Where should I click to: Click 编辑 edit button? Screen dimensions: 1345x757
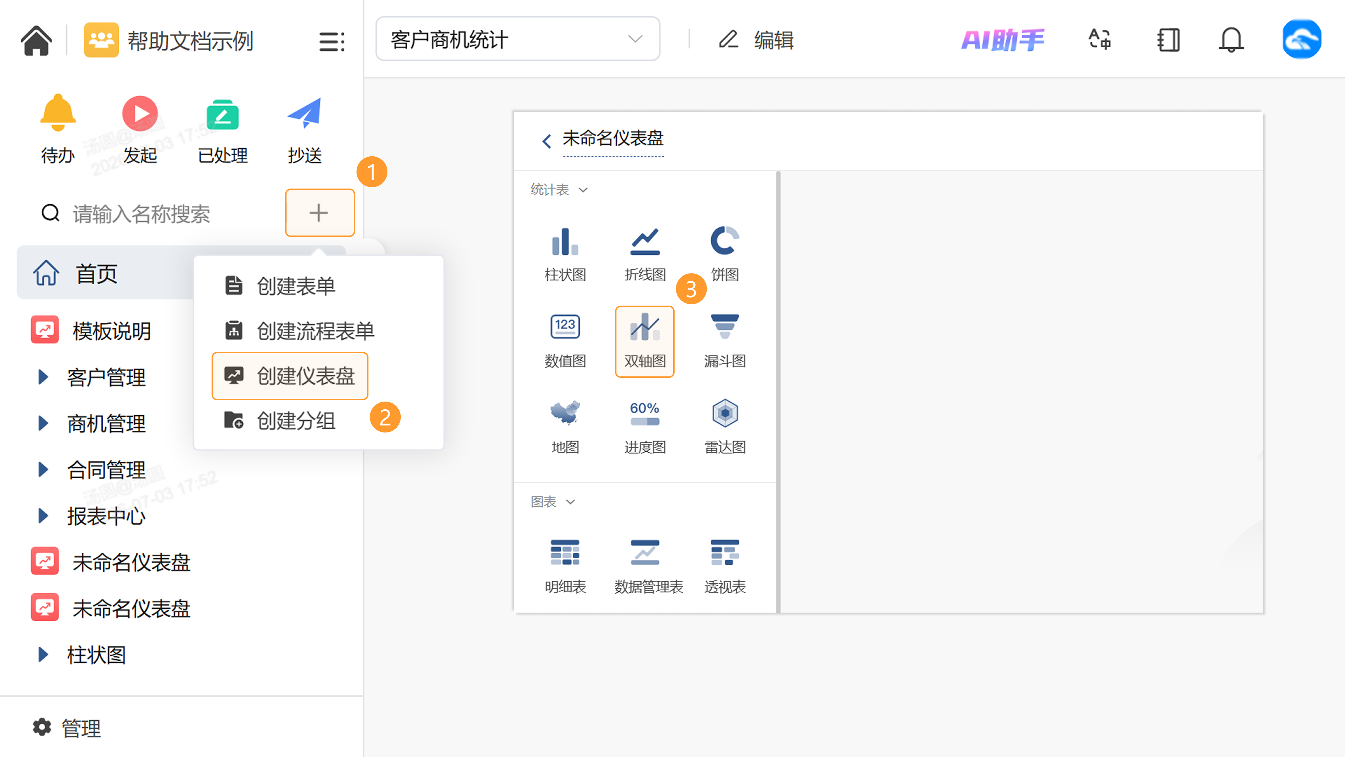pyautogui.click(x=756, y=40)
